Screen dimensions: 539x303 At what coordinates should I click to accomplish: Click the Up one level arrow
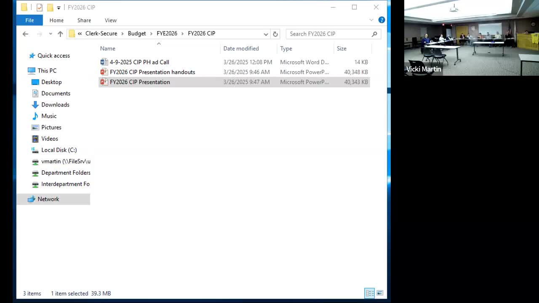click(x=60, y=34)
